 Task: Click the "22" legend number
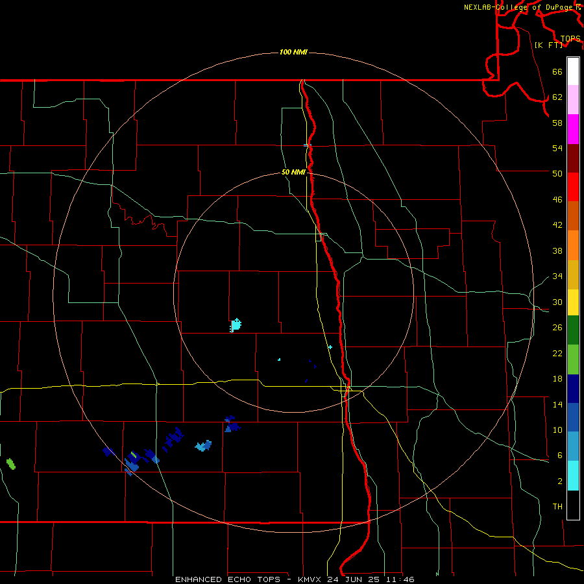pyautogui.click(x=557, y=353)
